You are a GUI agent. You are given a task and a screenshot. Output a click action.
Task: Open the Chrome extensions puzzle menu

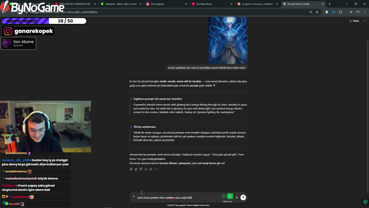tap(340, 12)
